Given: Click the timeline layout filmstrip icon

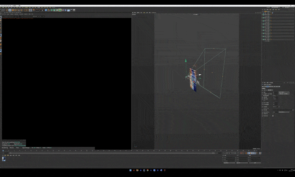Looking at the screenshot, I should point(260,153).
